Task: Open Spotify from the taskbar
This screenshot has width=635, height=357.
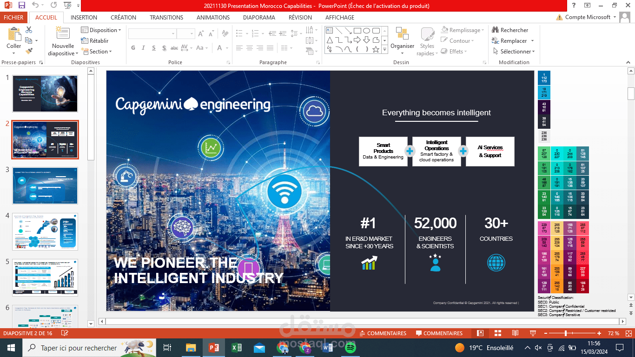Action: coord(351,347)
